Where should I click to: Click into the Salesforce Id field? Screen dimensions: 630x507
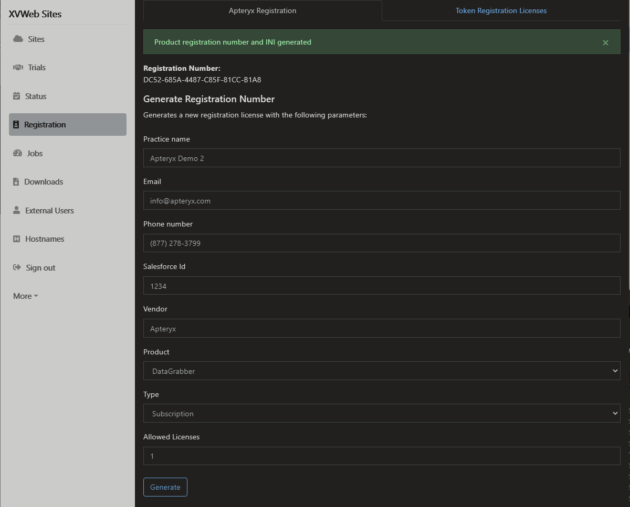[x=382, y=286]
